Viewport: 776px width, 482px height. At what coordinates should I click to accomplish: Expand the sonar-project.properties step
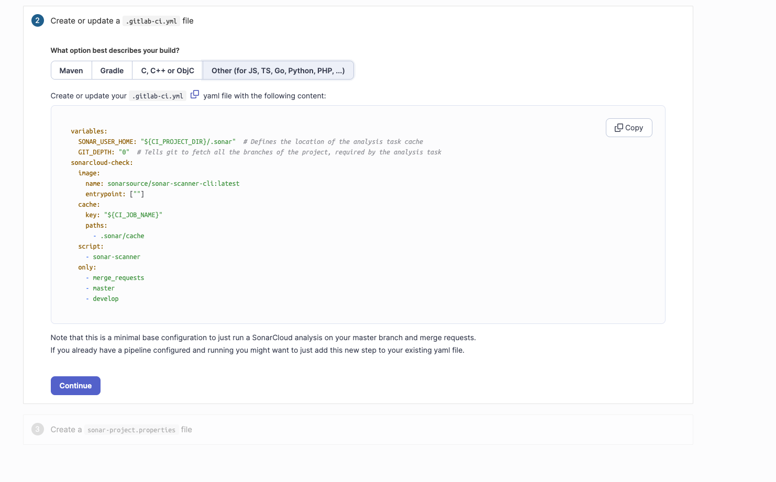121,430
